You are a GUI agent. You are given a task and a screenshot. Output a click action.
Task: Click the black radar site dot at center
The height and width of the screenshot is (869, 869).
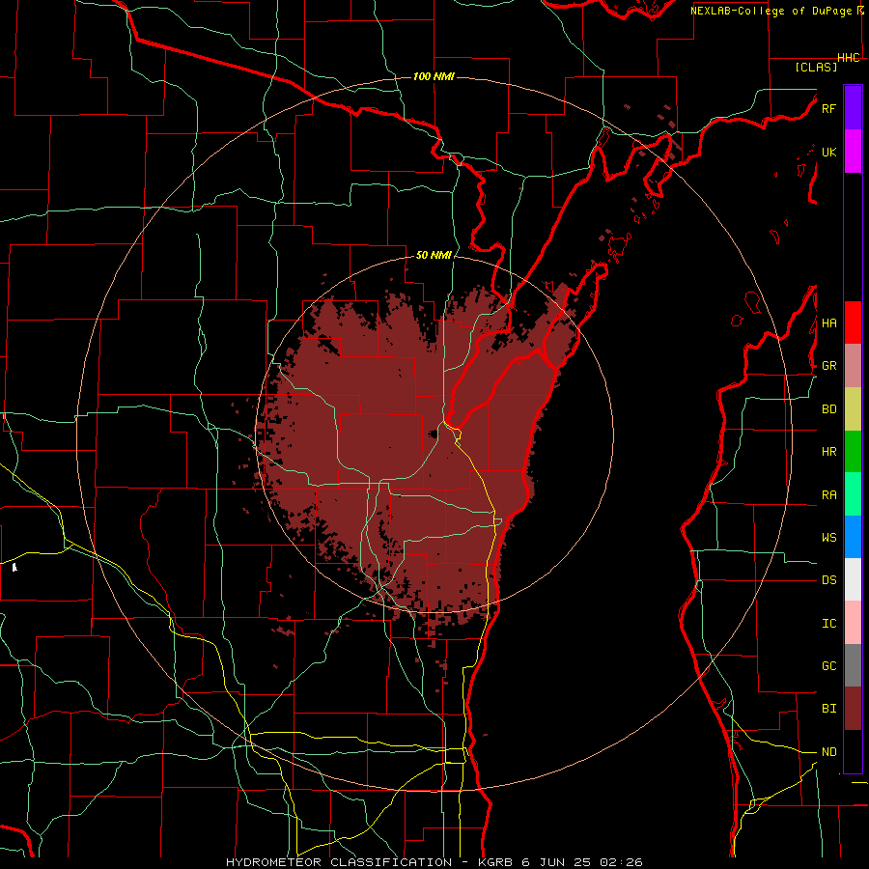[x=434, y=434]
